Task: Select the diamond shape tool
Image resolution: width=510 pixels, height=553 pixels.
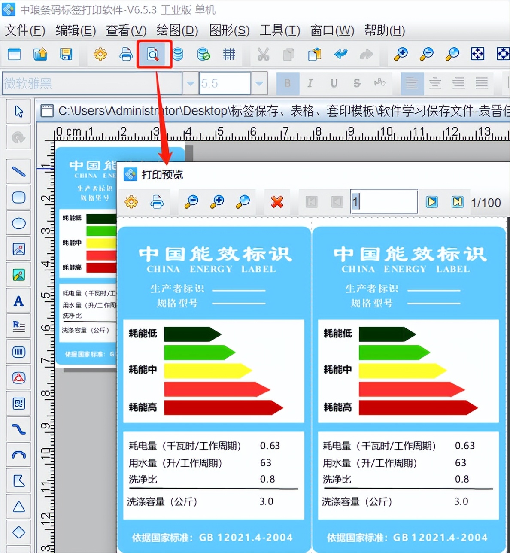Action: pos(18,532)
